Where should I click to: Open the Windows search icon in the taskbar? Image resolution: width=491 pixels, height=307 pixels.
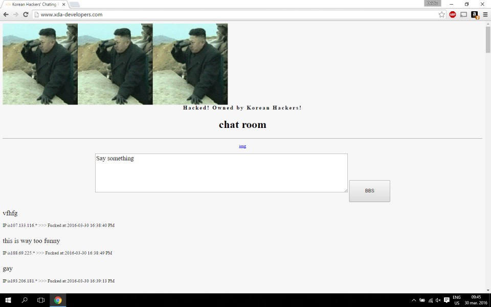[25, 300]
